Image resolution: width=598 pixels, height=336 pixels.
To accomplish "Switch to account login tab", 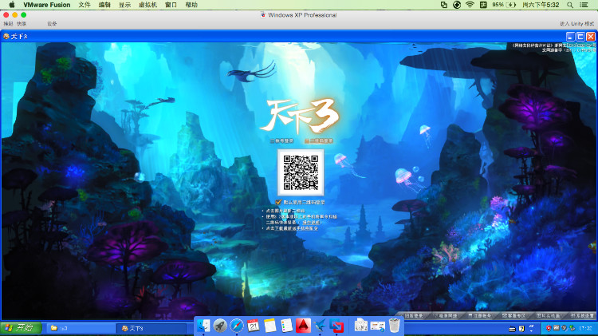I will pos(282,141).
